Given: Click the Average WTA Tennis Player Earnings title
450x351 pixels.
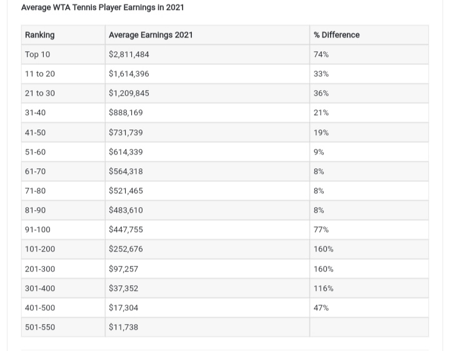Looking at the screenshot, I should pyautogui.click(x=102, y=7).
